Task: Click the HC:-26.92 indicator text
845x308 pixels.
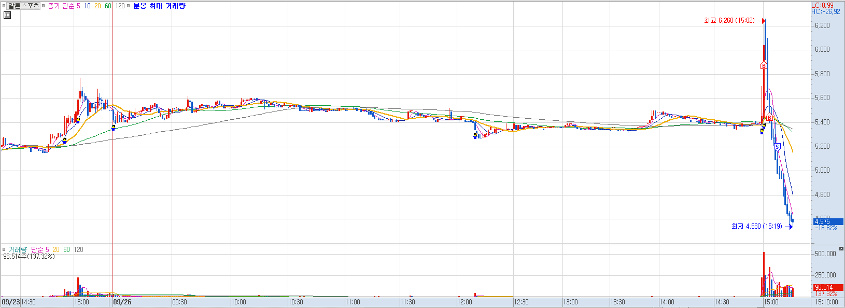Action: (825, 11)
